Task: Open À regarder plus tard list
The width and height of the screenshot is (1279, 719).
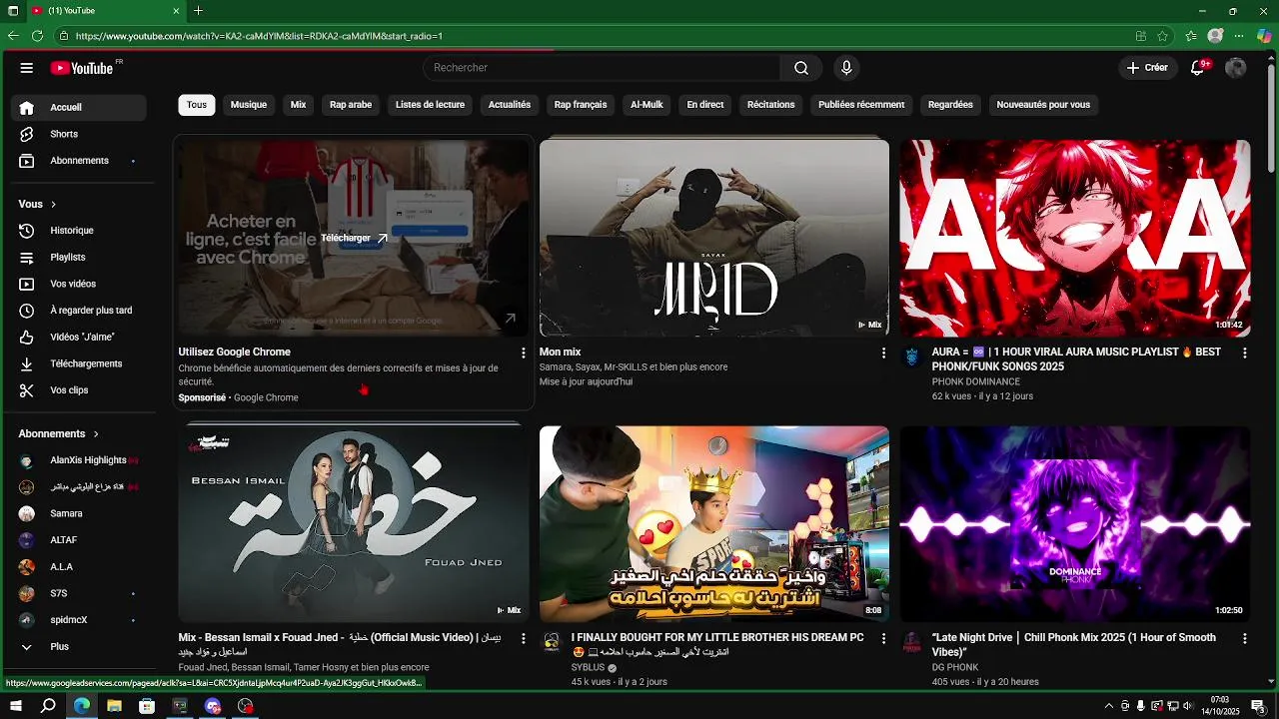Action: pos(79,311)
